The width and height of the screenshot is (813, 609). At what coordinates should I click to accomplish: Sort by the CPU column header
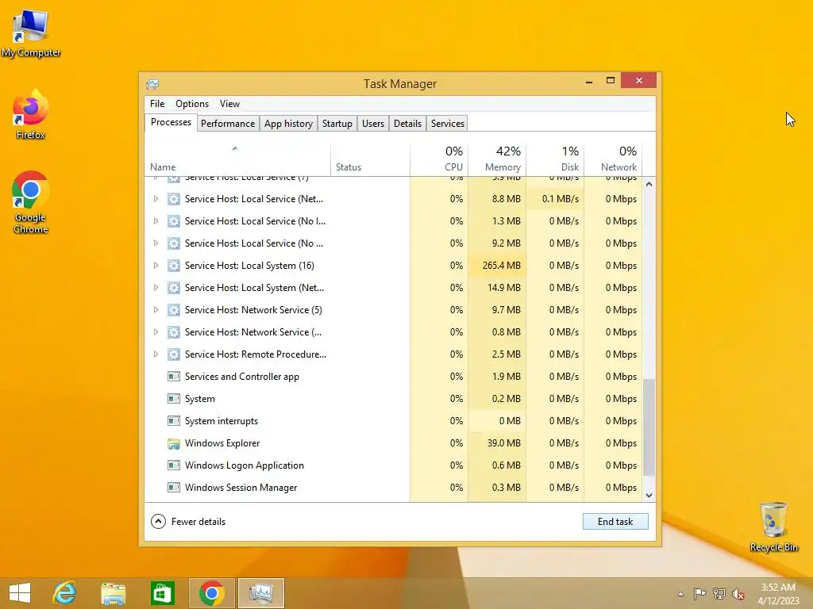(439, 159)
